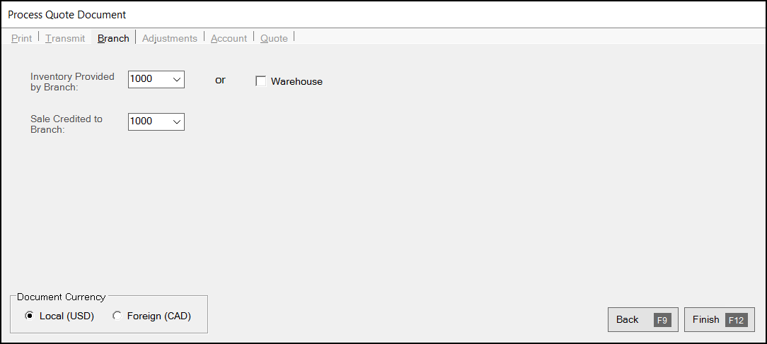The image size is (767, 344).
Task: Choose the Foreign (CAD) currency radio button
Action: [117, 316]
